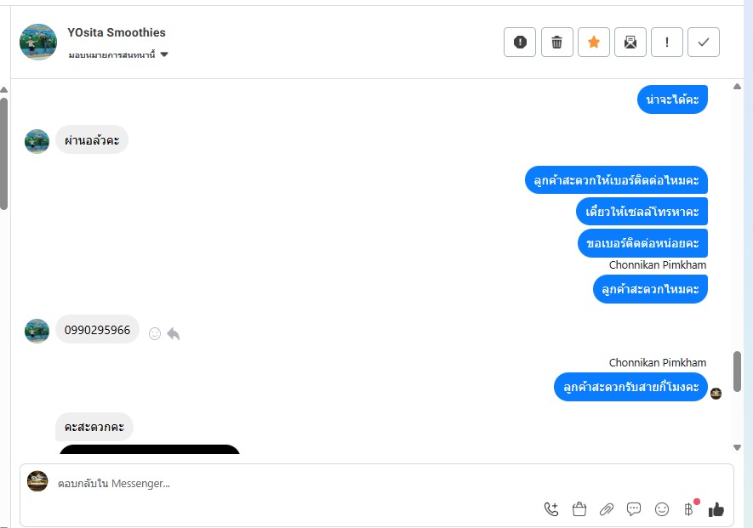Attach a file using the paperclip icon

pos(607,509)
